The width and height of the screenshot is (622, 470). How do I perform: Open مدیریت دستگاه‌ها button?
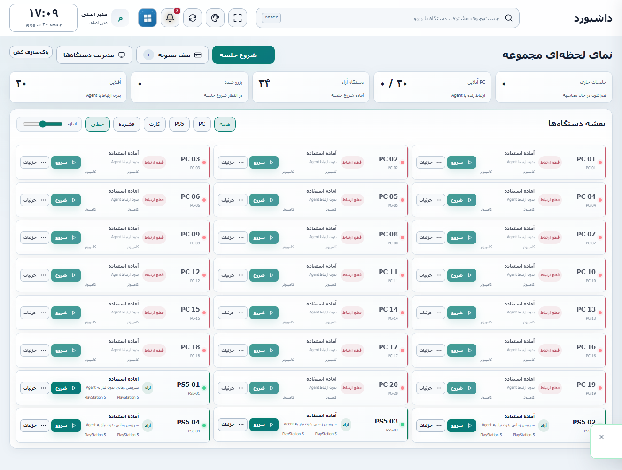point(94,55)
